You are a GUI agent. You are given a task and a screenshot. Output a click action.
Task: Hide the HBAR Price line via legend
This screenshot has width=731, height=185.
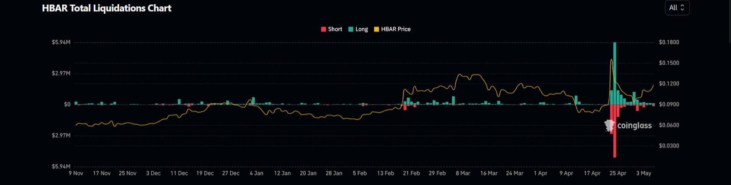point(396,29)
